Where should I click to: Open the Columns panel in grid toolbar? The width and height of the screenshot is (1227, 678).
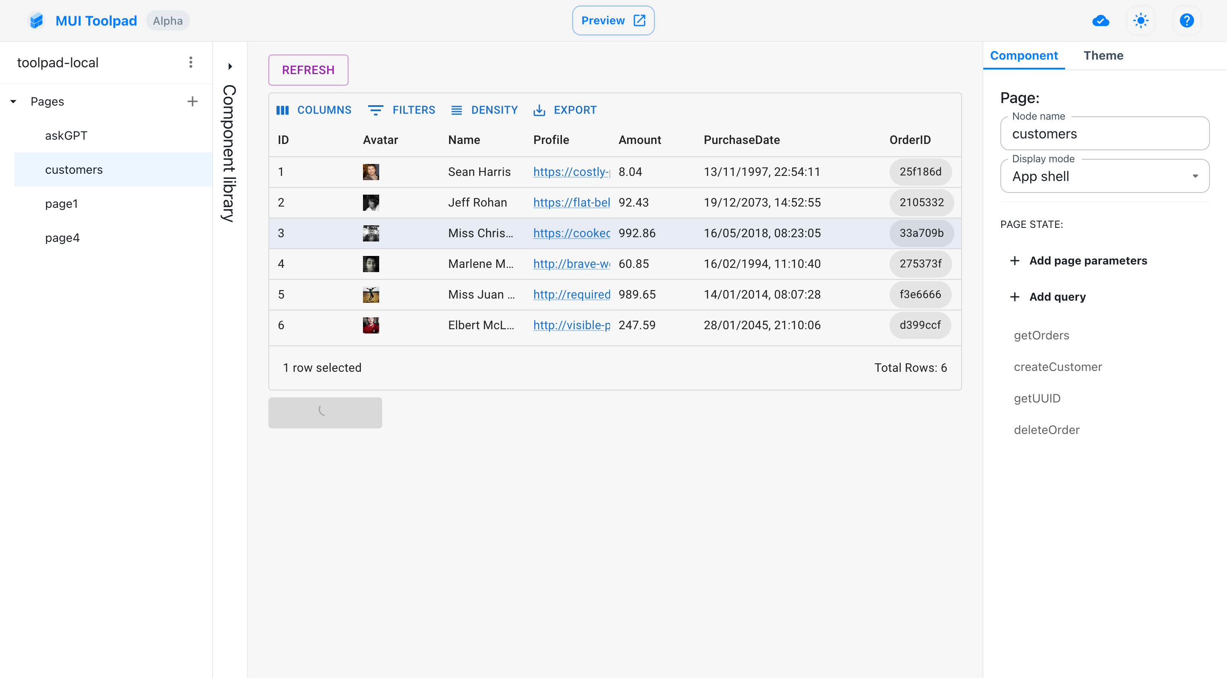tap(314, 110)
